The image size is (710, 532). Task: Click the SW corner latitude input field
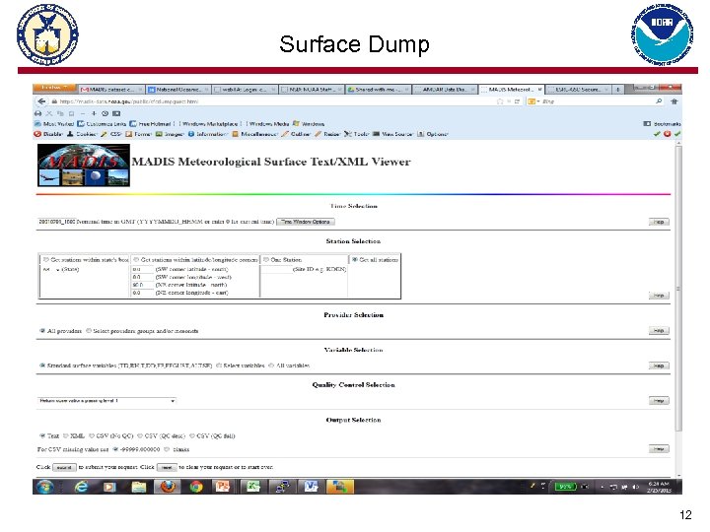pyautogui.click(x=143, y=269)
